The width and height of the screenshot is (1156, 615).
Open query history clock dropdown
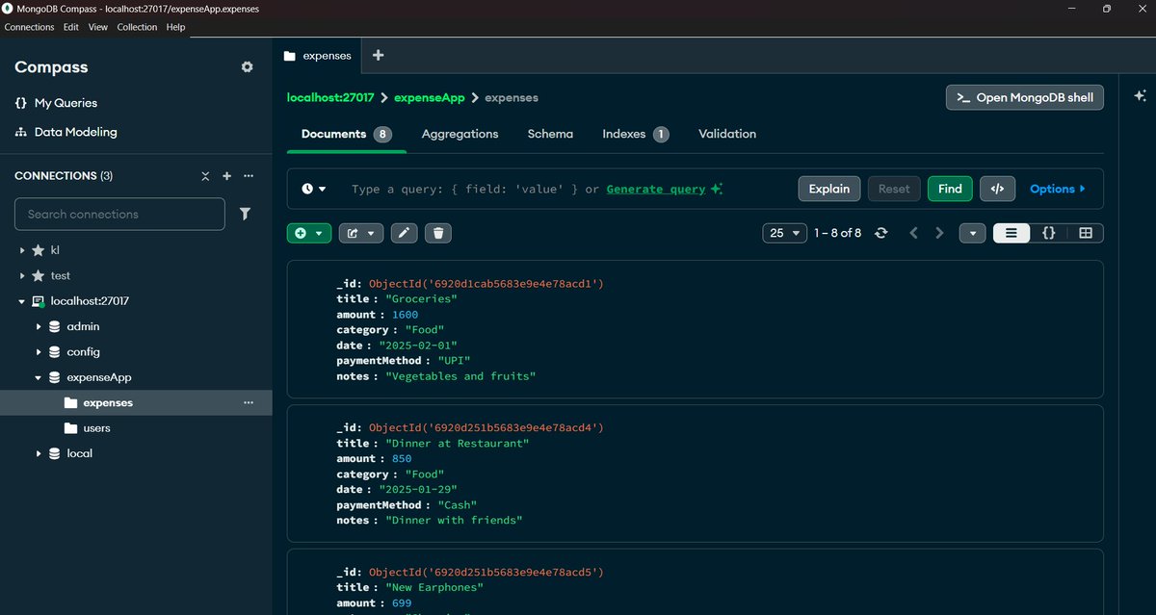tap(314, 189)
